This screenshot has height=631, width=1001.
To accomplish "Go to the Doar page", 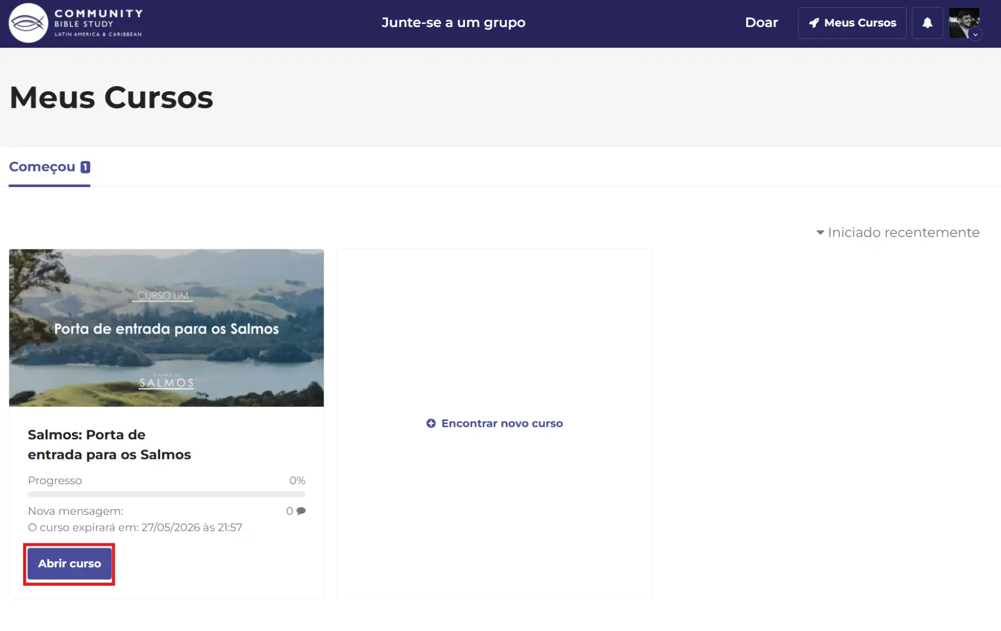I will 761,22.
